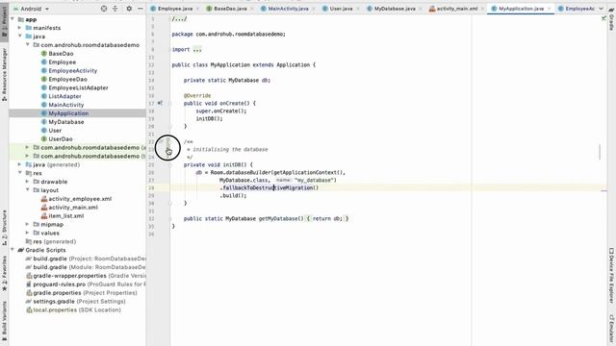Switch to the MainActivity.java tab
Viewport: 616px width, 346px height.
tap(288, 9)
